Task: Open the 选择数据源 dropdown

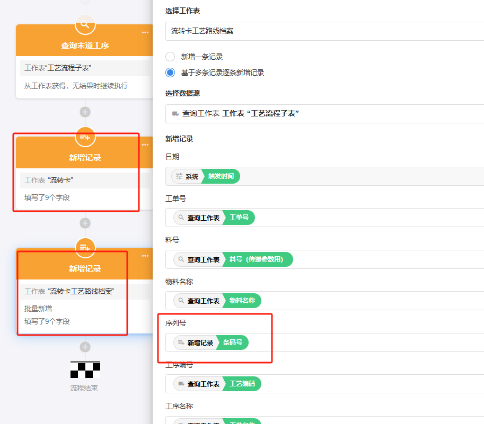Action: [324, 114]
